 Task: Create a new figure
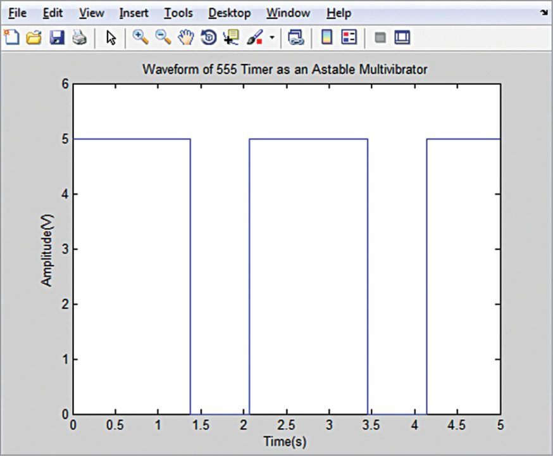click(13, 37)
